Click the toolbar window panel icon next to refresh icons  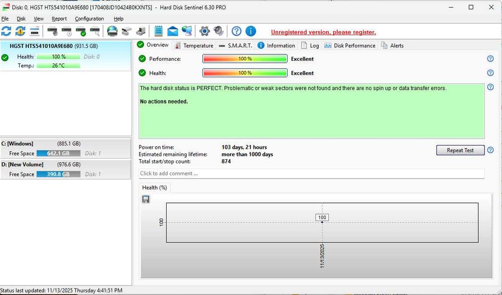coord(35,32)
